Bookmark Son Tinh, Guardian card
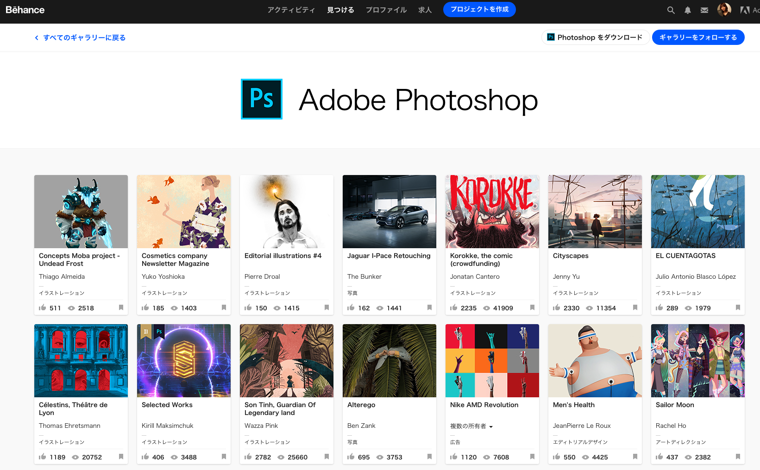 point(327,457)
